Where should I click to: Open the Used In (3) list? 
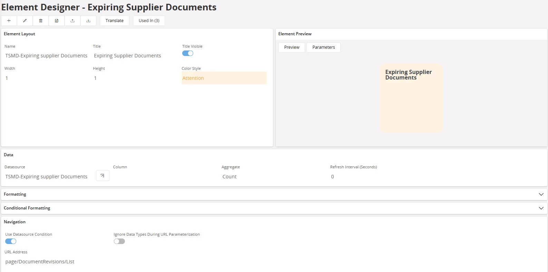coord(149,21)
